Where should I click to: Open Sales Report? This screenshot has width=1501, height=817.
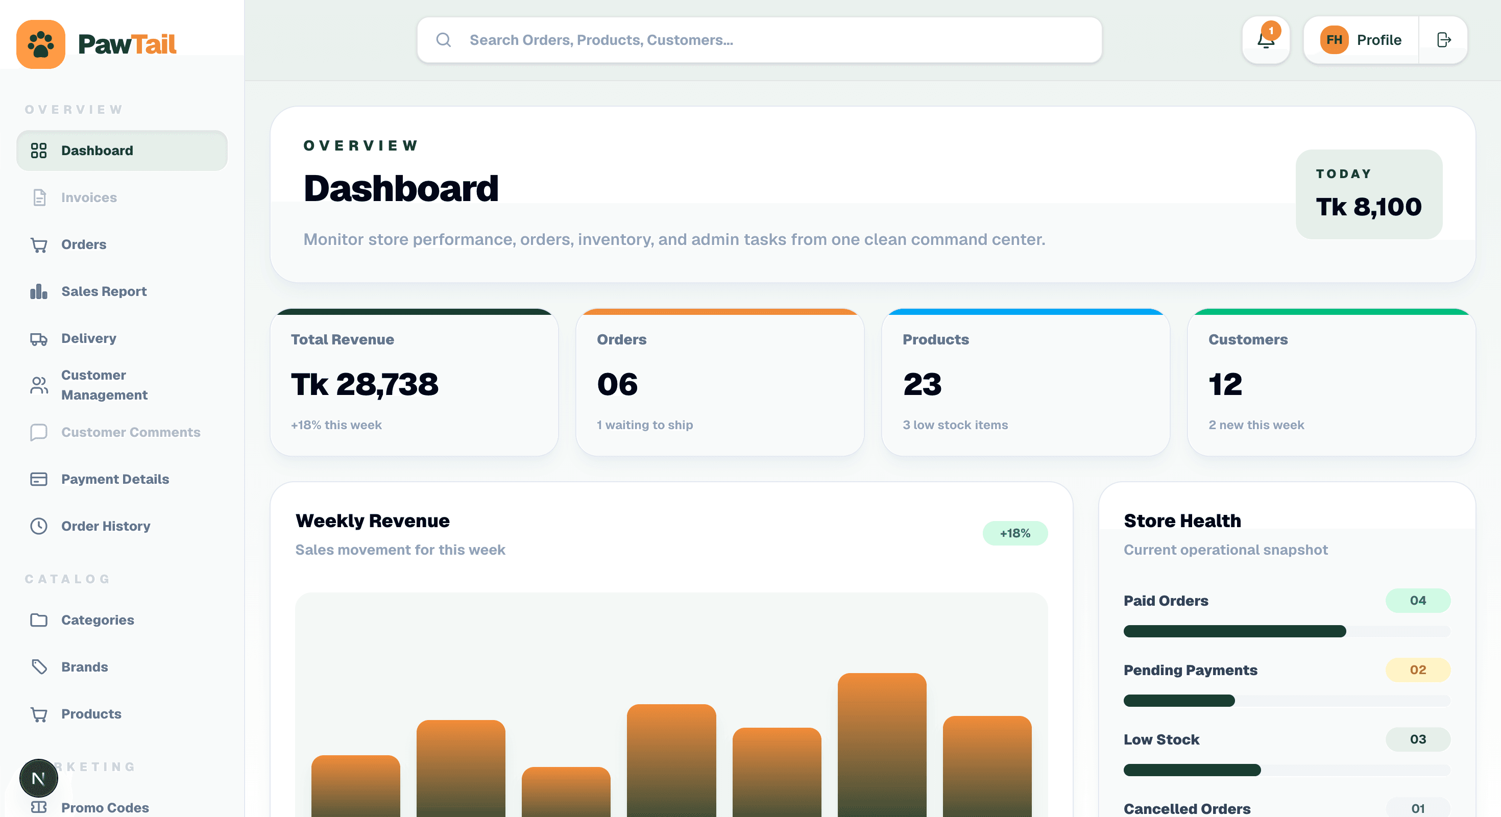122,292
